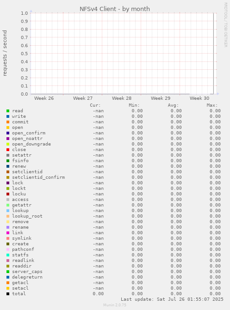
Task: Click the lockt legend label
Action: click(19, 188)
